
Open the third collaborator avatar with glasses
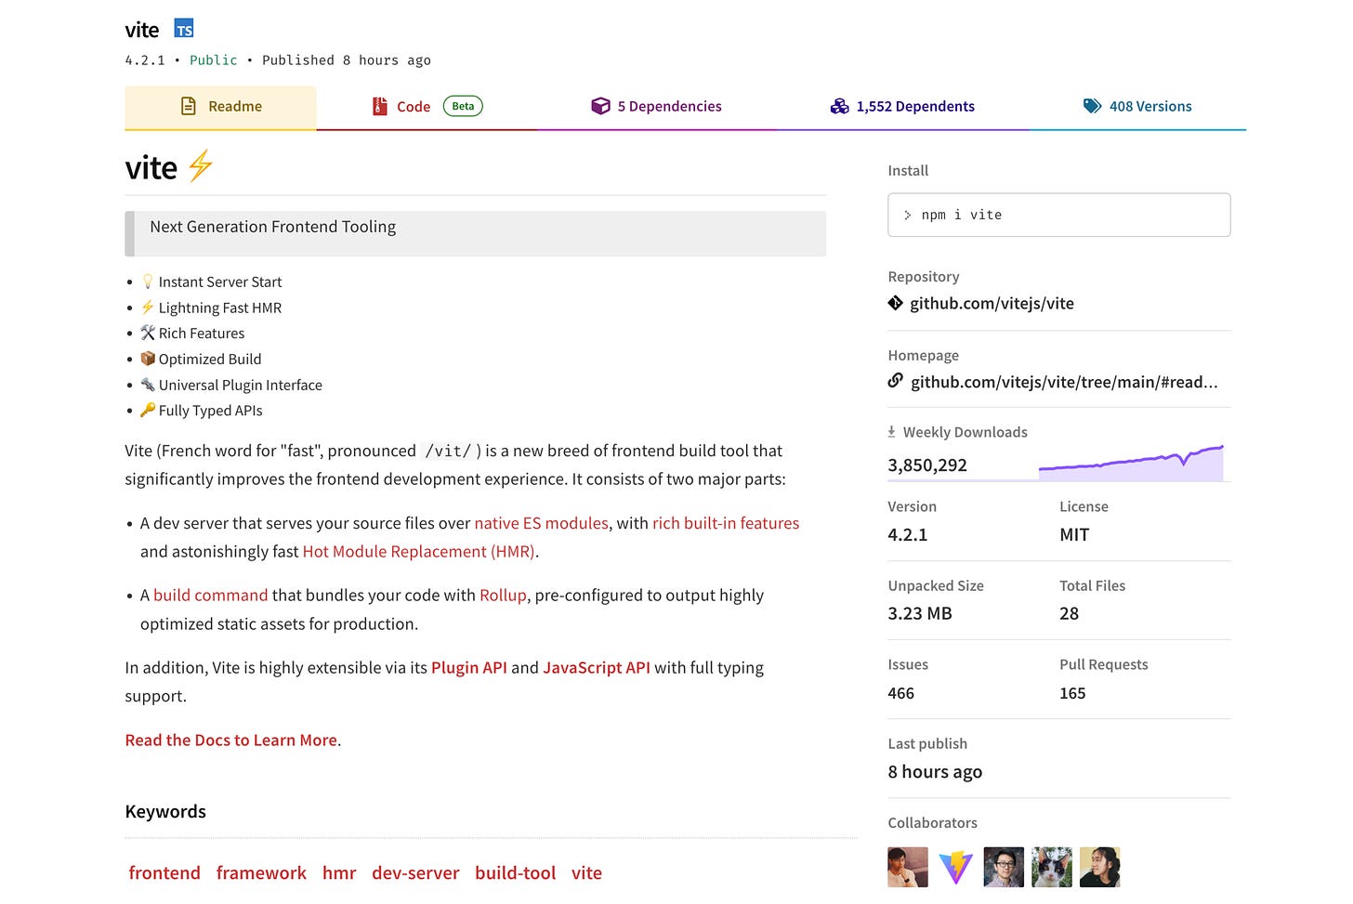click(x=1004, y=867)
